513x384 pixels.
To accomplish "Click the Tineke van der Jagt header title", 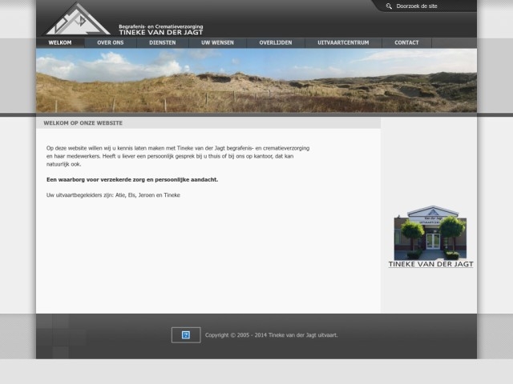I will click(x=160, y=31).
